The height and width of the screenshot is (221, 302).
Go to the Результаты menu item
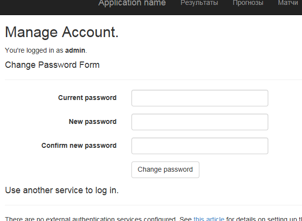click(199, 3)
